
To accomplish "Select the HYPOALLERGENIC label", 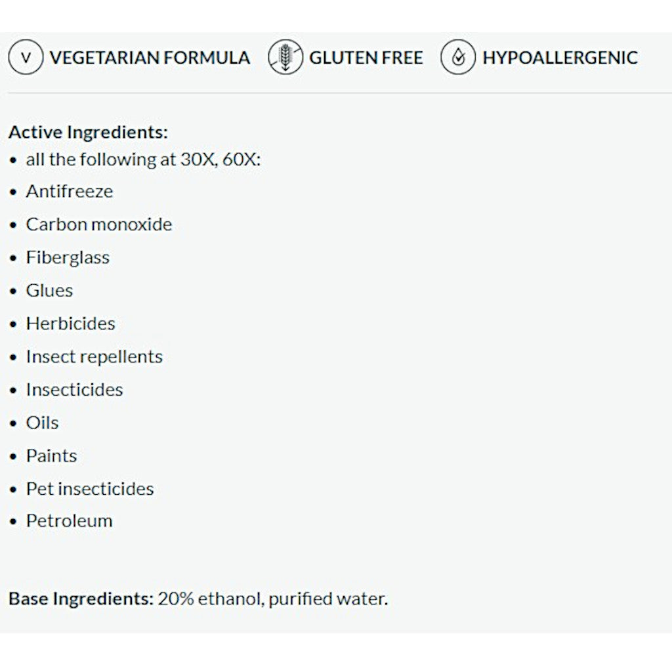I will [x=560, y=58].
